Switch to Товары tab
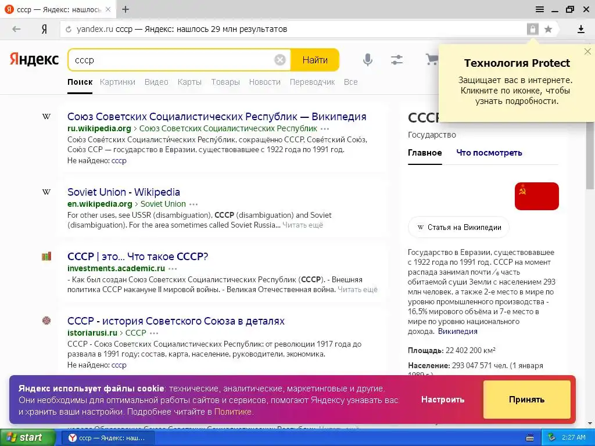 pyautogui.click(x=225, y=82)
